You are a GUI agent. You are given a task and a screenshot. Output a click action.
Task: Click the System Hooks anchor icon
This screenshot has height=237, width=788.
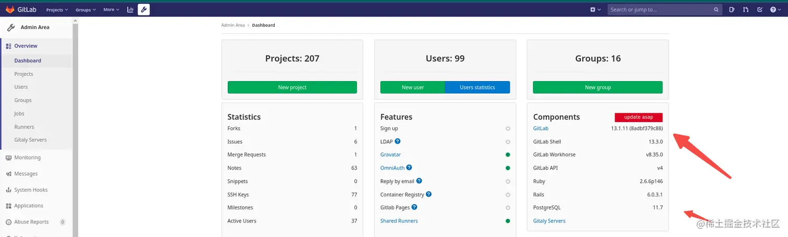point(9,190)
